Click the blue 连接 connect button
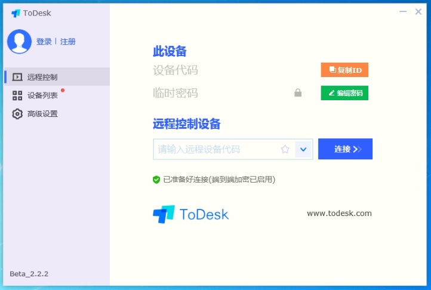 [345, 149]
